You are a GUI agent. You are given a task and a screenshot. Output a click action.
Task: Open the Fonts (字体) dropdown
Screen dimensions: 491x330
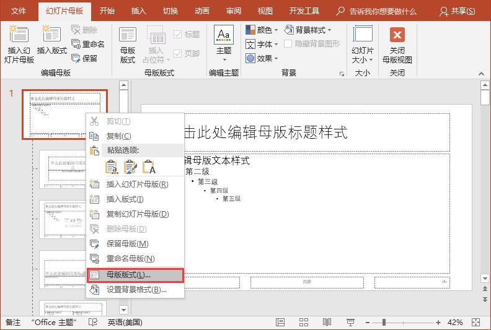(262, 44)
